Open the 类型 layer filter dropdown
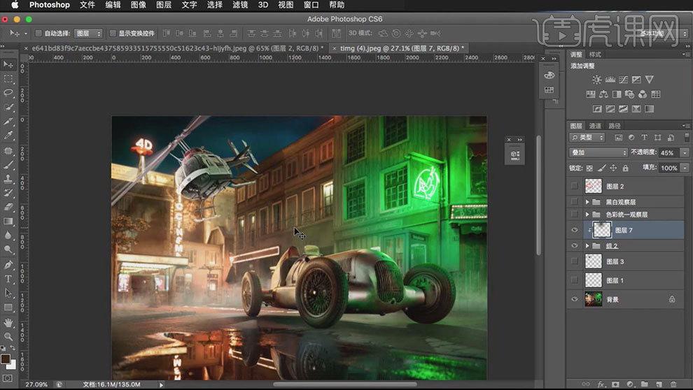The width and height of the screenshot is (693, 390). tap(587, 138)
